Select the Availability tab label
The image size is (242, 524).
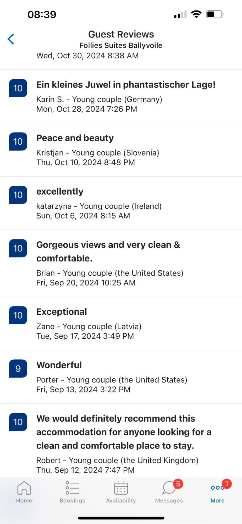click(x=121, y=500)
